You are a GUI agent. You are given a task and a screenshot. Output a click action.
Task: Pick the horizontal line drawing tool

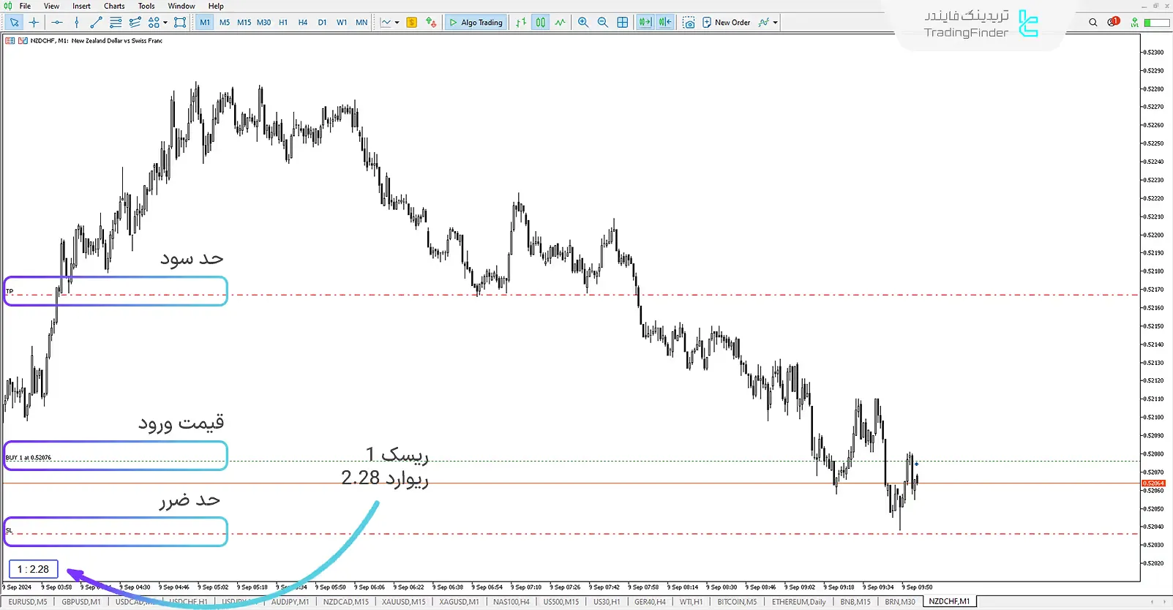(57, 23)
